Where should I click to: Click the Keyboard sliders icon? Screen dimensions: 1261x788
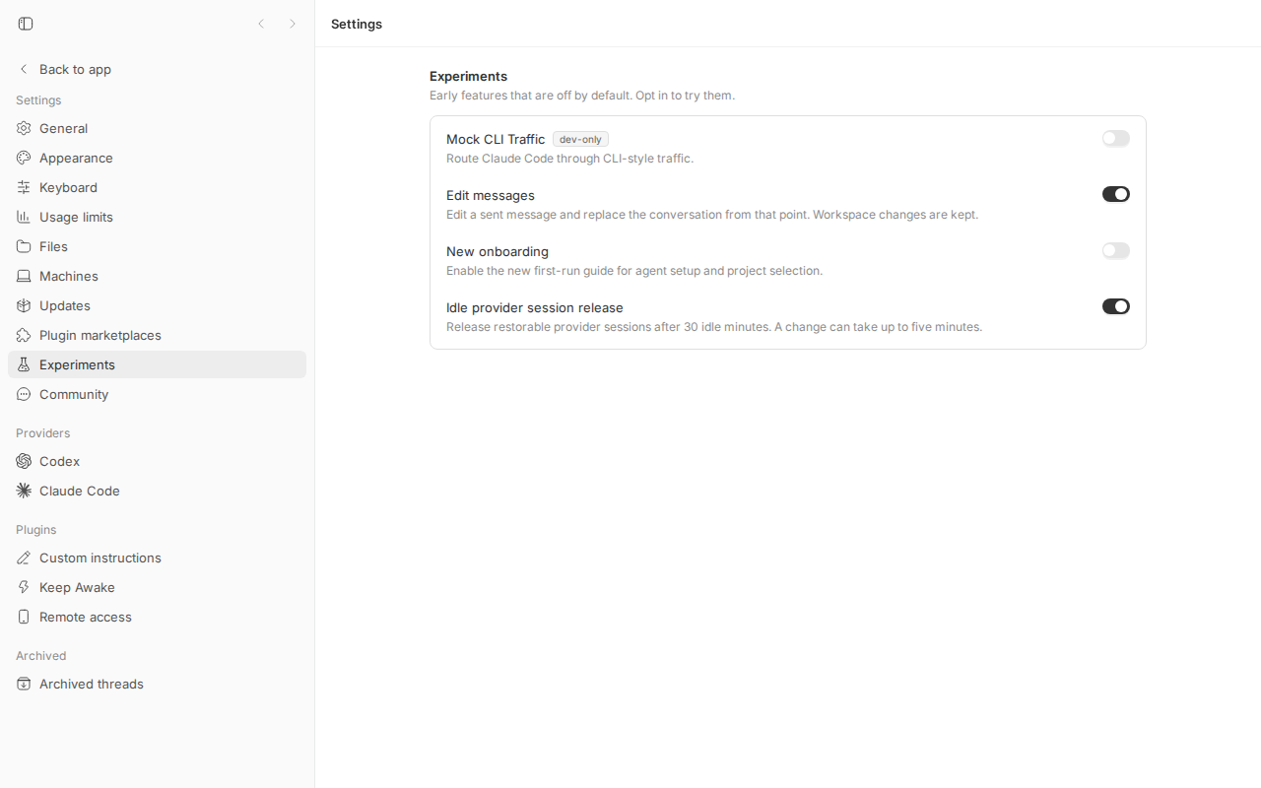[24, 187]
